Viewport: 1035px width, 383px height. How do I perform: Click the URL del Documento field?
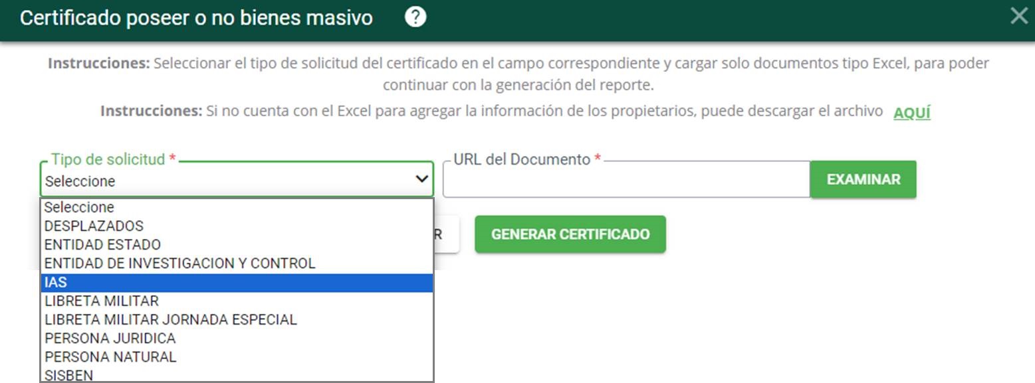626,181
